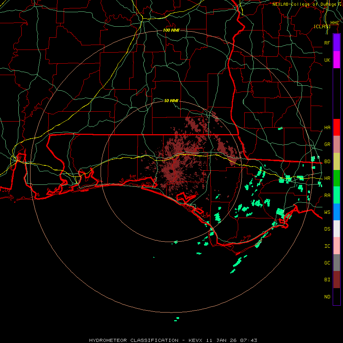This screenshot has height=343, width=343.
Task: Click the HR legend label
Action: (x=327, y=178)
